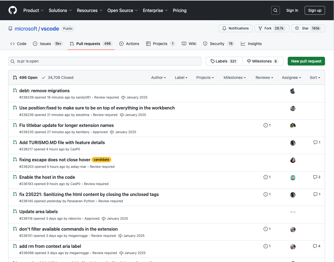Expand the Enterprise menu

pos(155,10)
